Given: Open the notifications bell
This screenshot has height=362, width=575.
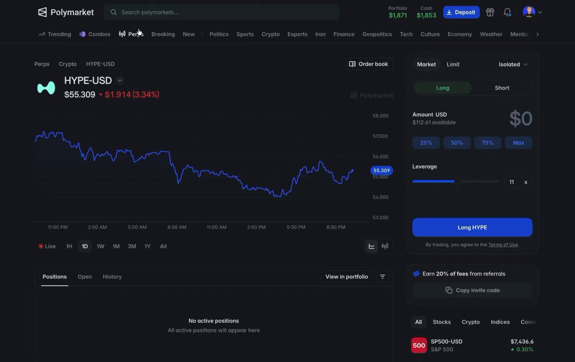Looking at the screenshot, I should click(507, 12).
